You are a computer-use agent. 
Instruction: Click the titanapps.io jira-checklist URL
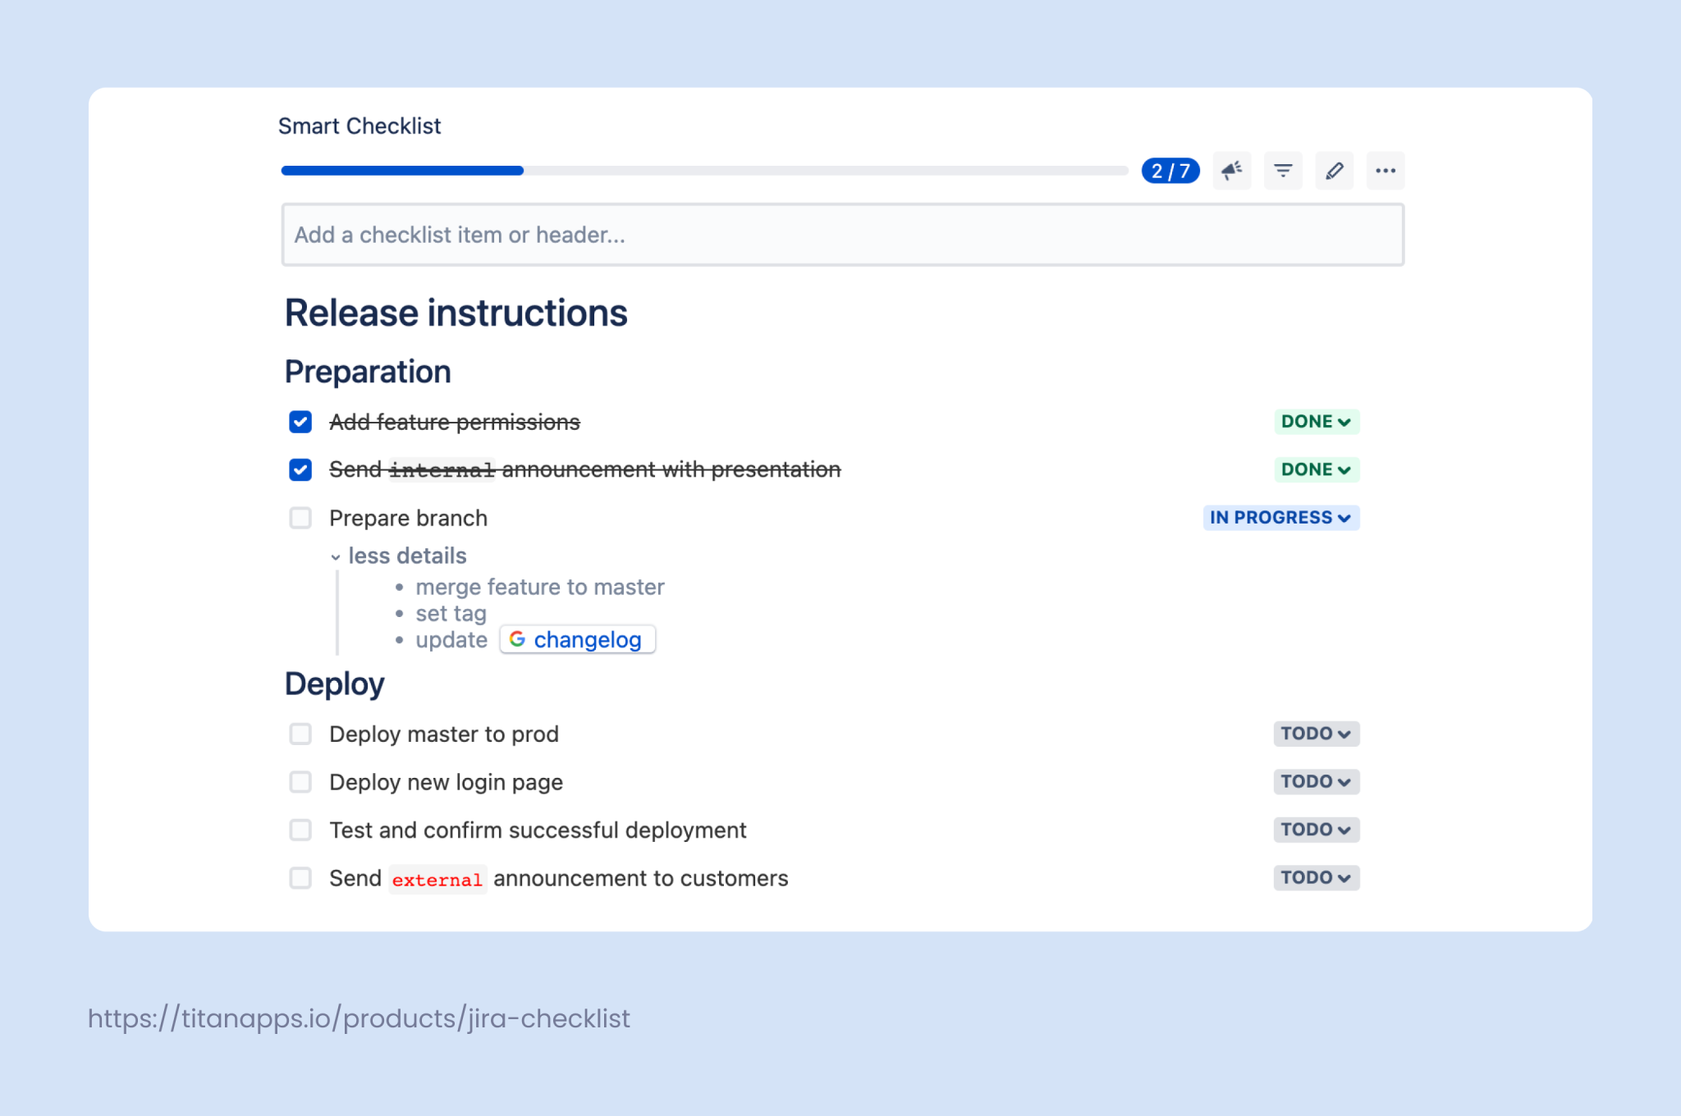(358, 1018)
